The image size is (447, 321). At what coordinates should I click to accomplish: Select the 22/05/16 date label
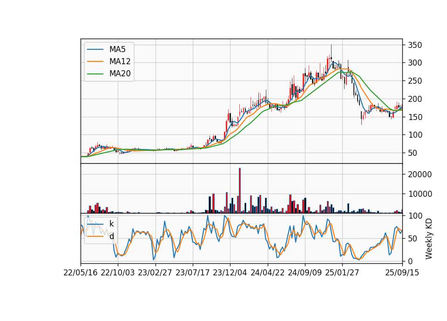(81, 273)
